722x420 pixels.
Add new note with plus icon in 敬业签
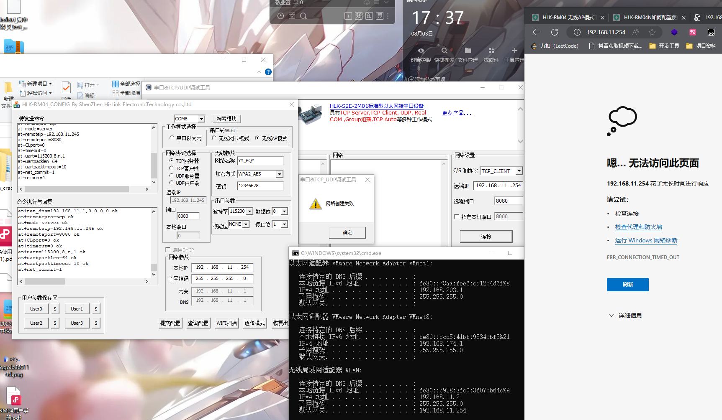tap(348, 16)
